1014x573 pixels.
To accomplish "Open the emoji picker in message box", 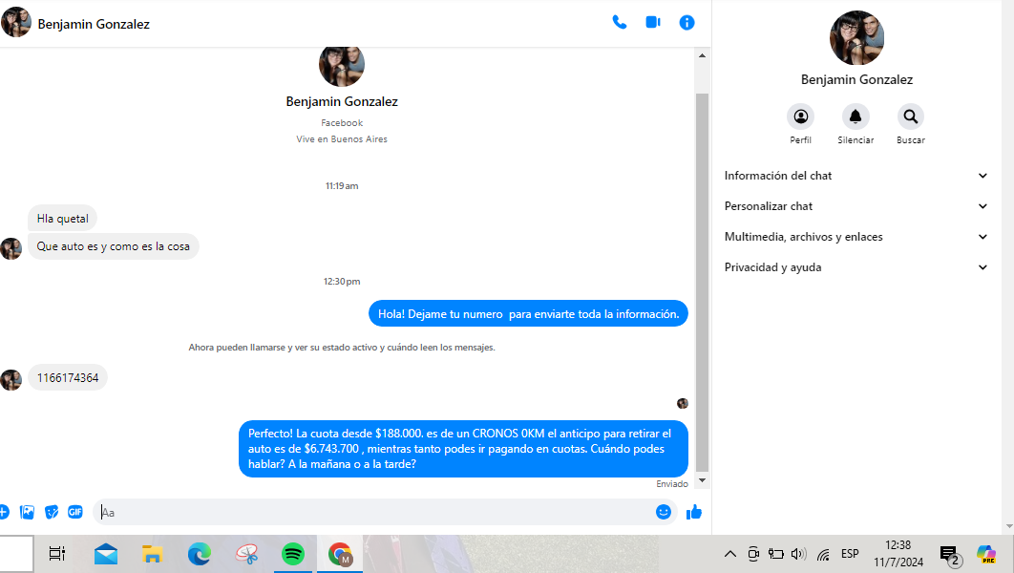I will 664,512.
